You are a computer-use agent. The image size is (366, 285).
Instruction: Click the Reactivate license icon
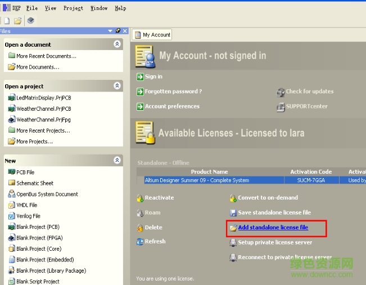tap(140, 198)
